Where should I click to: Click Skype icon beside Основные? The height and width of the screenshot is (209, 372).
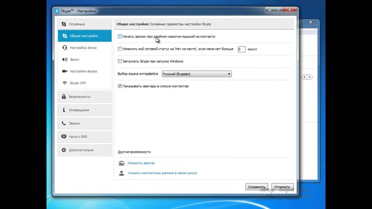click(64, 24)
